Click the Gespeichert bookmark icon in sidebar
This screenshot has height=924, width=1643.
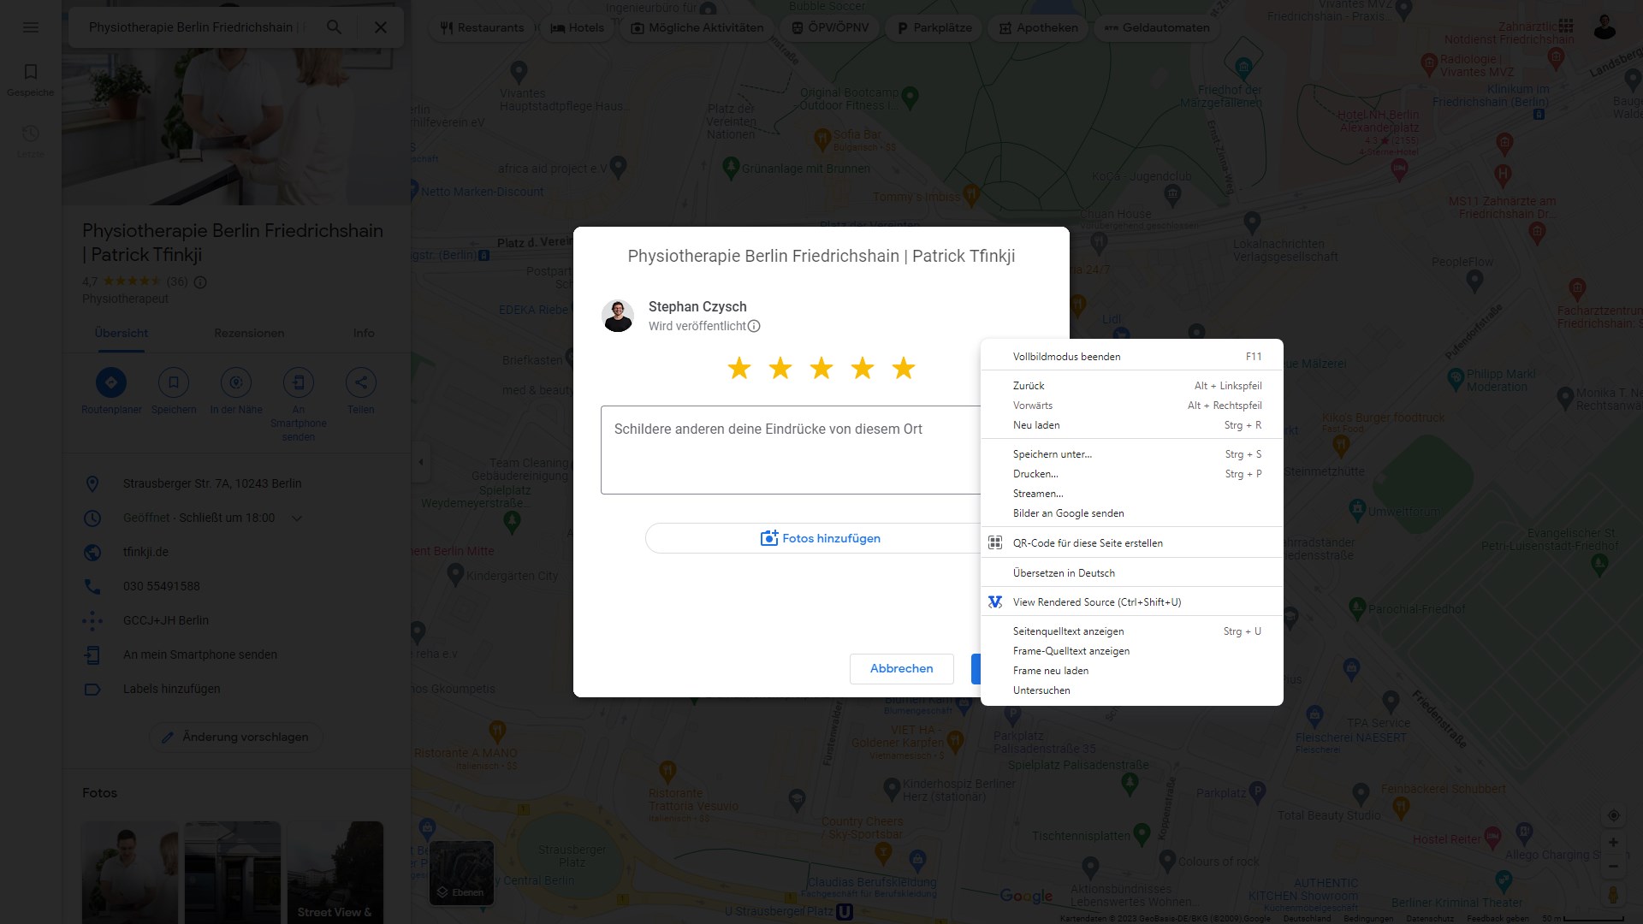point(31,72)
